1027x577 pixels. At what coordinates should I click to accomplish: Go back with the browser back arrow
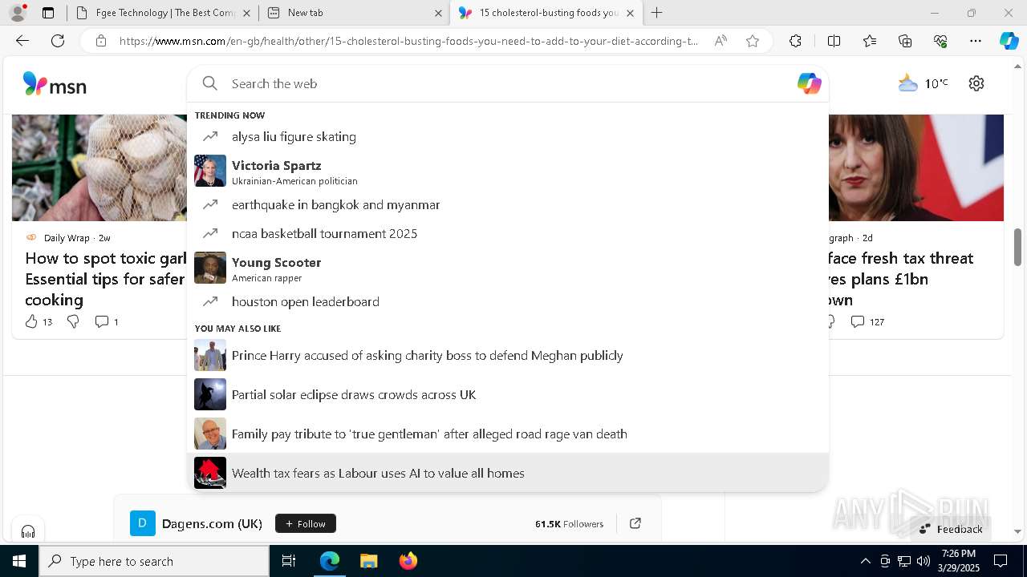click(x=22, y=41)
